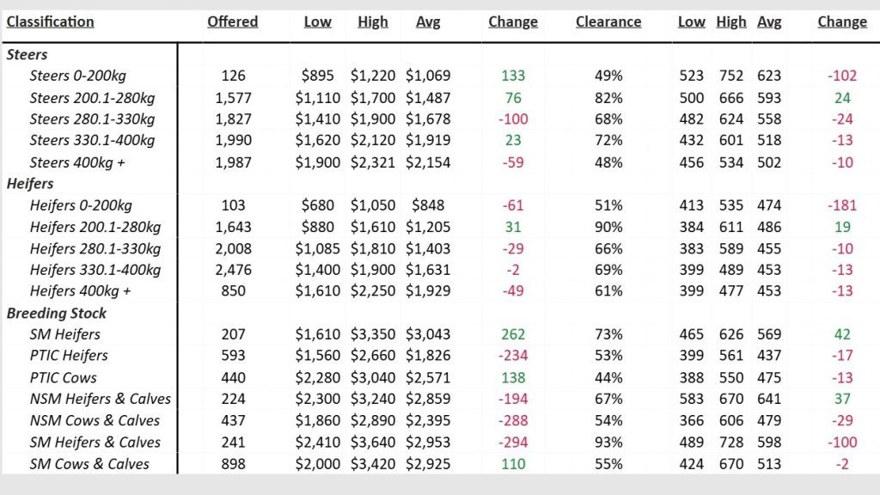Select the SM Cows & Calves row label

tap(89, 464)
